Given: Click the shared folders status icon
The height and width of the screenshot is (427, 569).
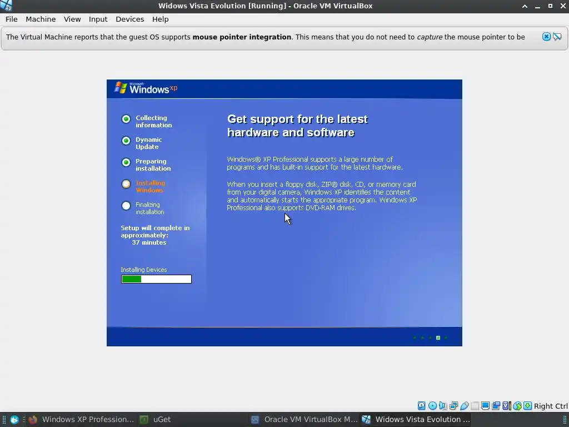Looking at the screenshot, I should click(475, 405).
